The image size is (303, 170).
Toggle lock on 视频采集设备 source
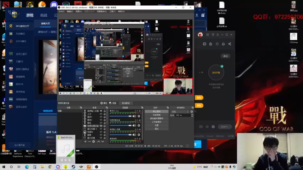(x=105, y=126)
